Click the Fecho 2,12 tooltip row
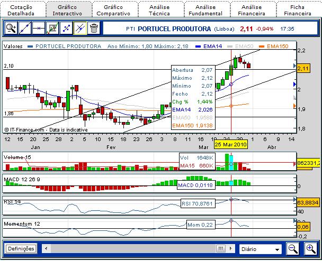The height and width of the screenshot is (261, 322). [x=193, y=94]
